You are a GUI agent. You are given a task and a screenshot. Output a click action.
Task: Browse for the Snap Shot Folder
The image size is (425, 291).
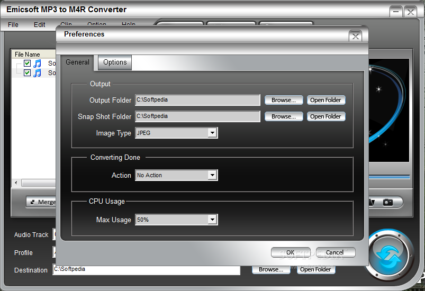284,116
